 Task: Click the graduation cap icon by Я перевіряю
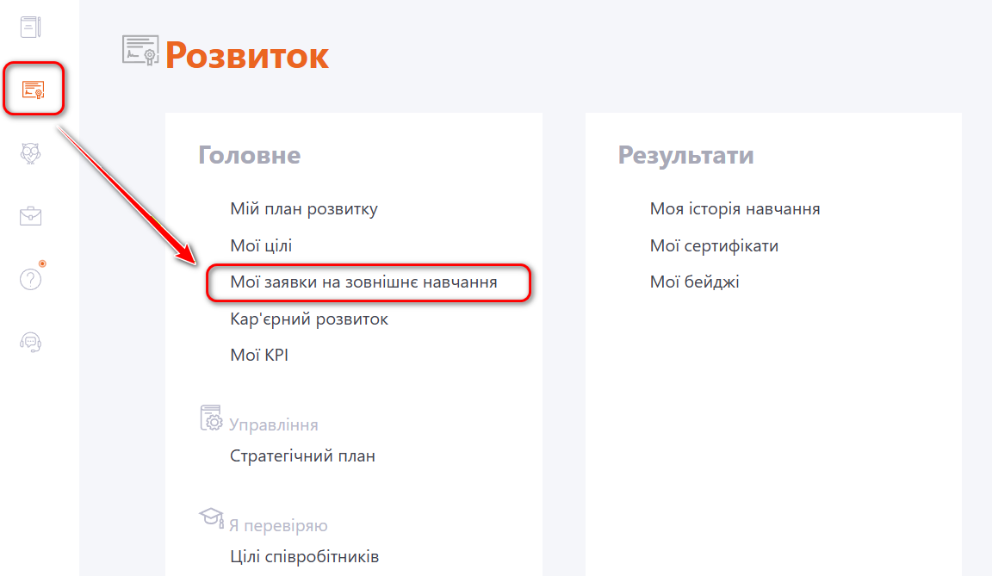(x=210, y=518)
